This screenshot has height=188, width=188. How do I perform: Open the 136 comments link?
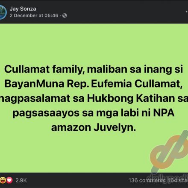tap(147, 180)
